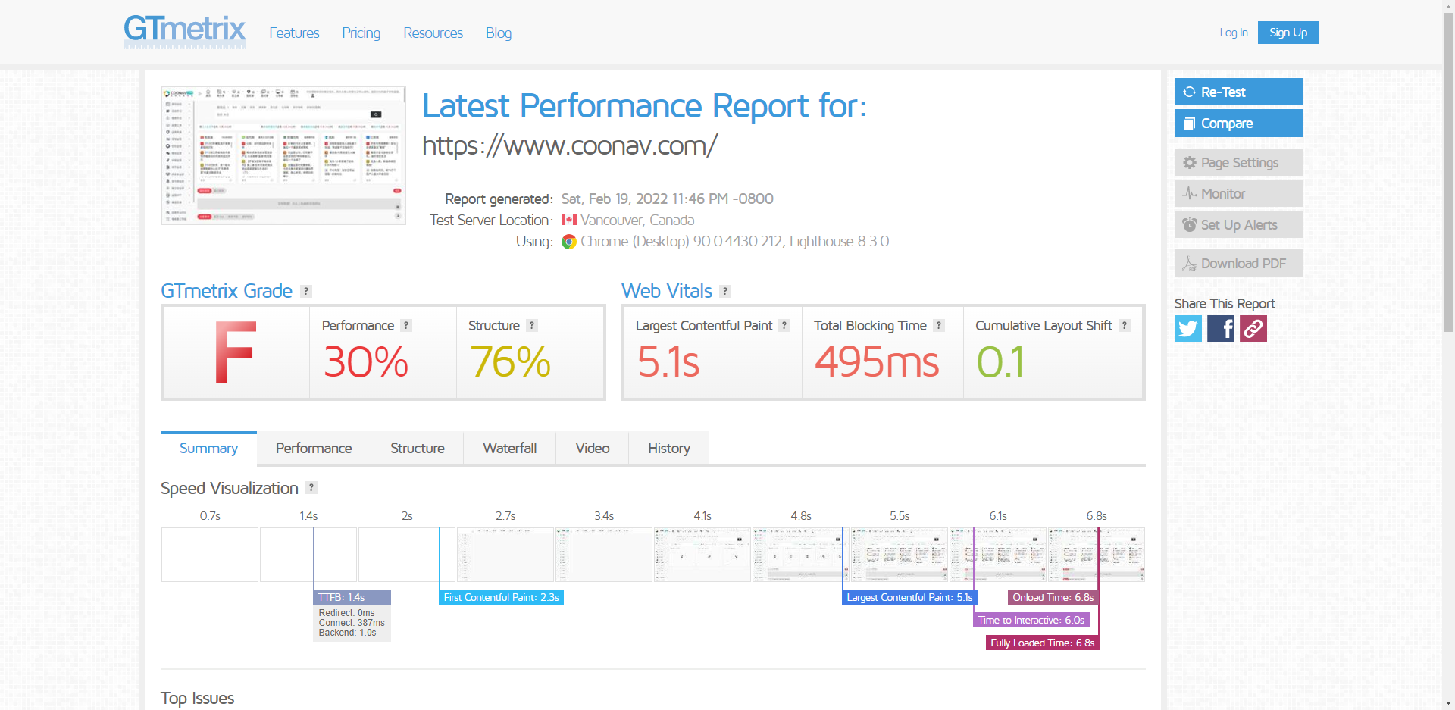
Task: Open Page Settings
Action: [1239, 162]
